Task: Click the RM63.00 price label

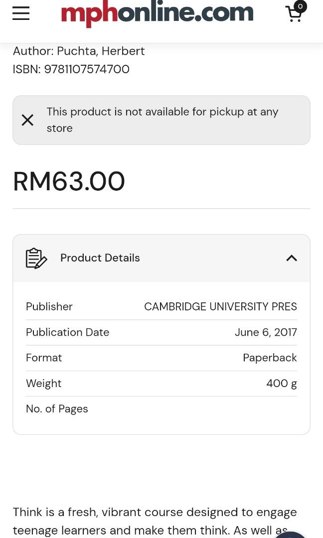Action: [x=68, y=181]
